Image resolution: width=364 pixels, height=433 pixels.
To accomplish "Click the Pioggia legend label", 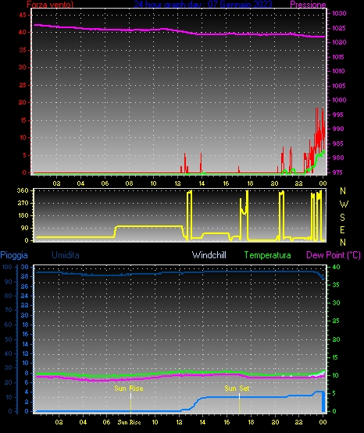I will pos(14,255).
